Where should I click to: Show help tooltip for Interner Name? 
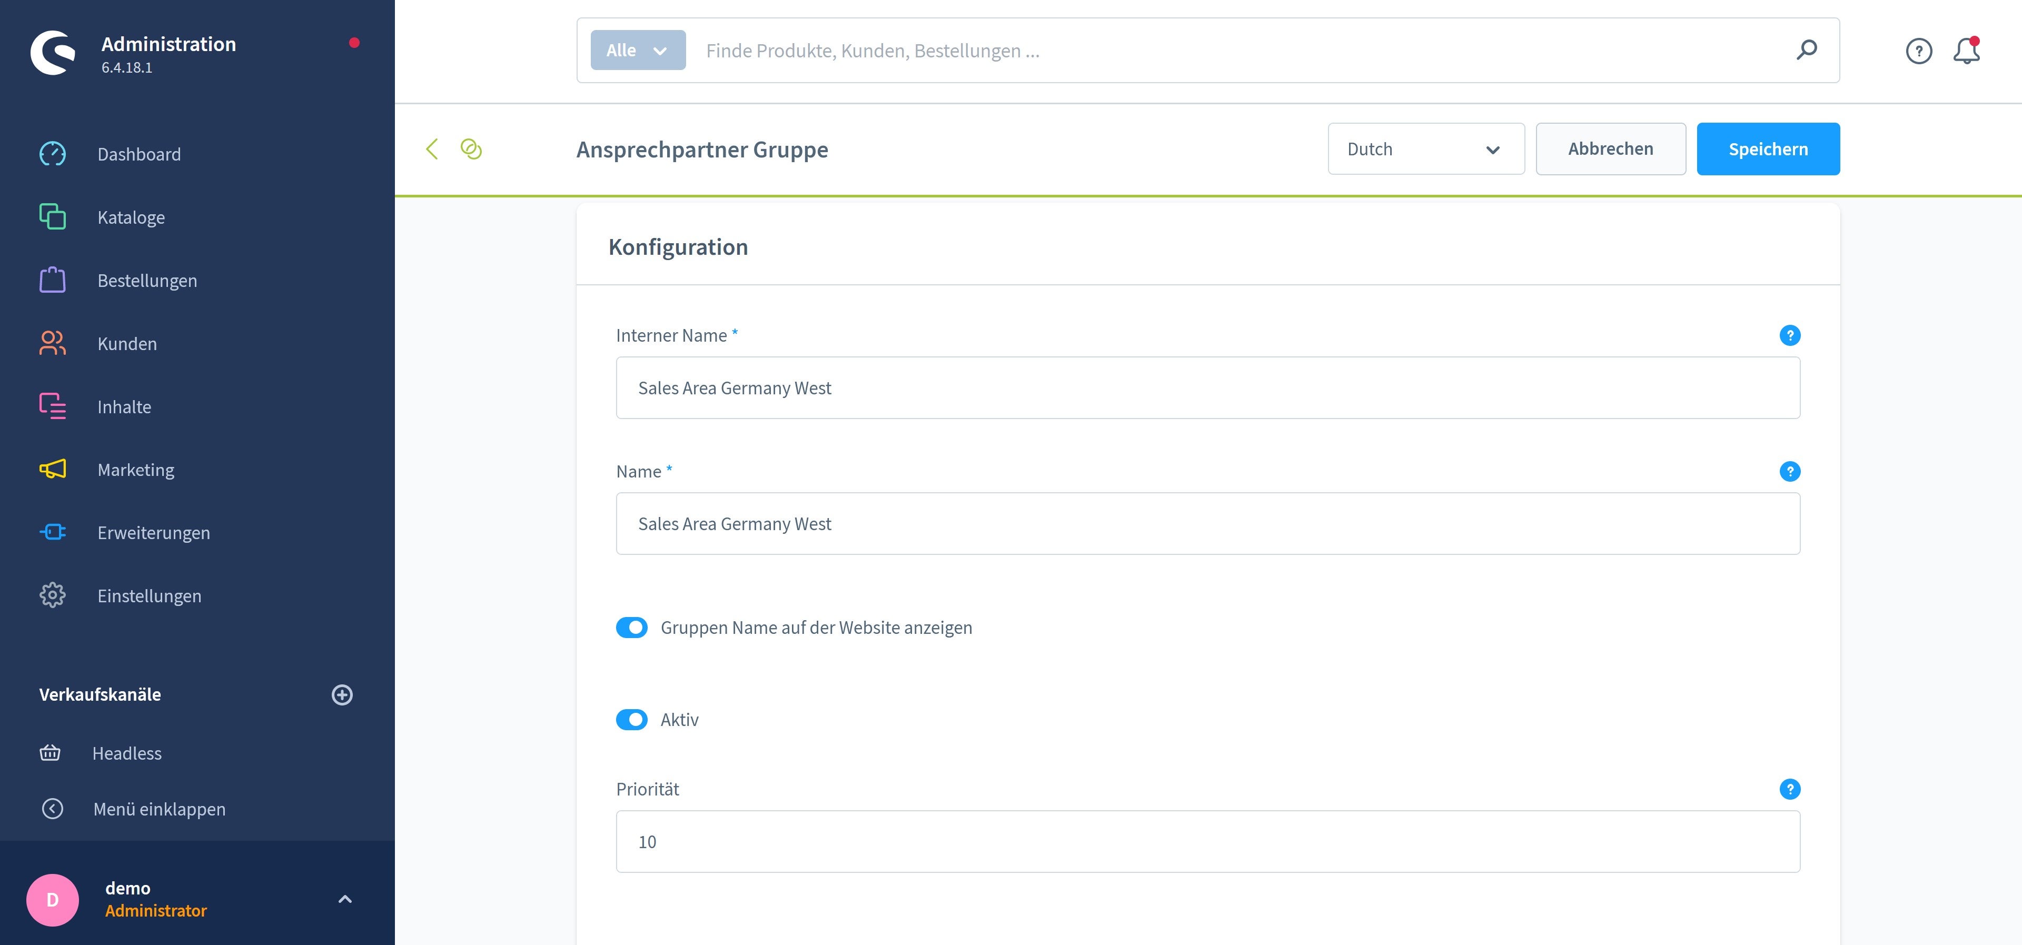coord(1790,335)
